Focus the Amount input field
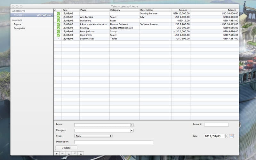 217,125
